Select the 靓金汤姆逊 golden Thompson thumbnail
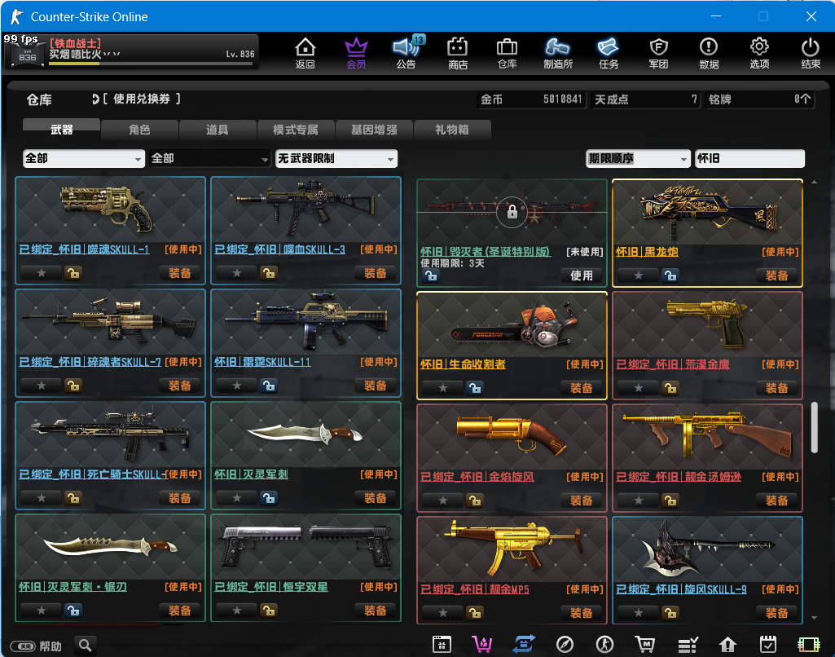 pos(707,437)
